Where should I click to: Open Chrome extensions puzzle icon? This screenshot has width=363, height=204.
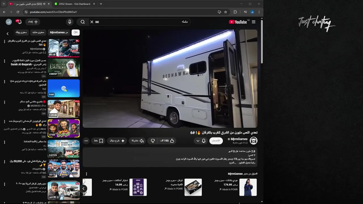click(235, 12)
